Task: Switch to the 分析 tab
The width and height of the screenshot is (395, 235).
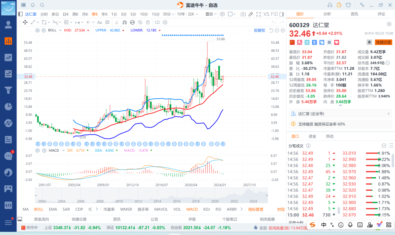Action: click(327, 14)
